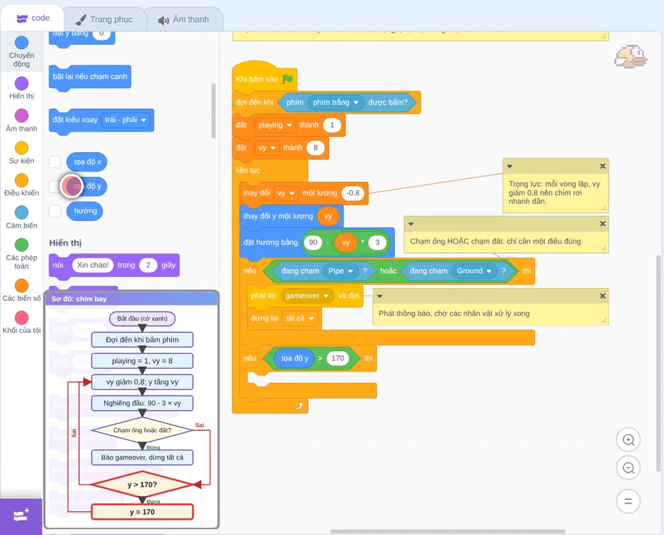Open the 'tất cả' stop dropdown
Screen dimensions: 664x535
pos(300,319)
